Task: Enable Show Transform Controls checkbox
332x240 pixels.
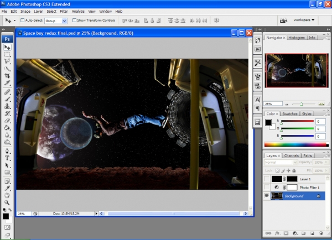Action: [x=74, y=20]
